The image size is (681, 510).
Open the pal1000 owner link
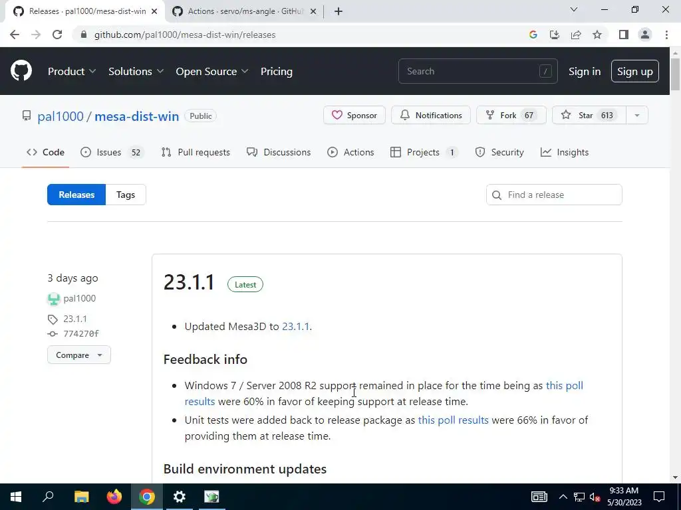[61, 116]
